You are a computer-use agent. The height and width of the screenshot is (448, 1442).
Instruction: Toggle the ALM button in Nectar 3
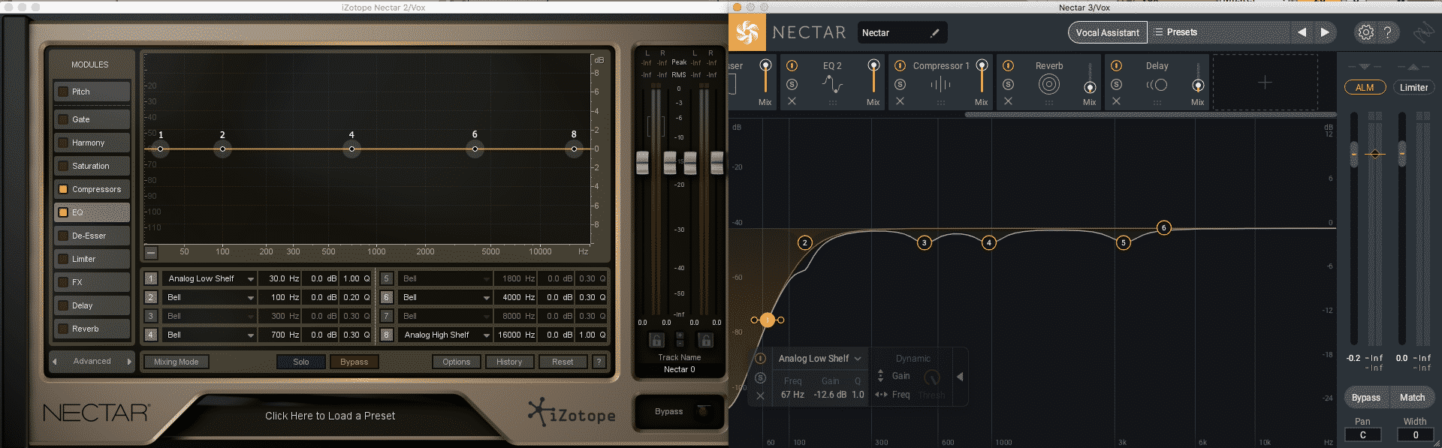pos(1365,87)
